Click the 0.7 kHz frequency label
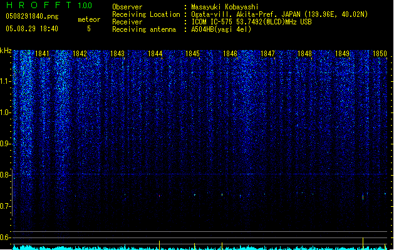 pyautogui.click(x=5, y=206)
